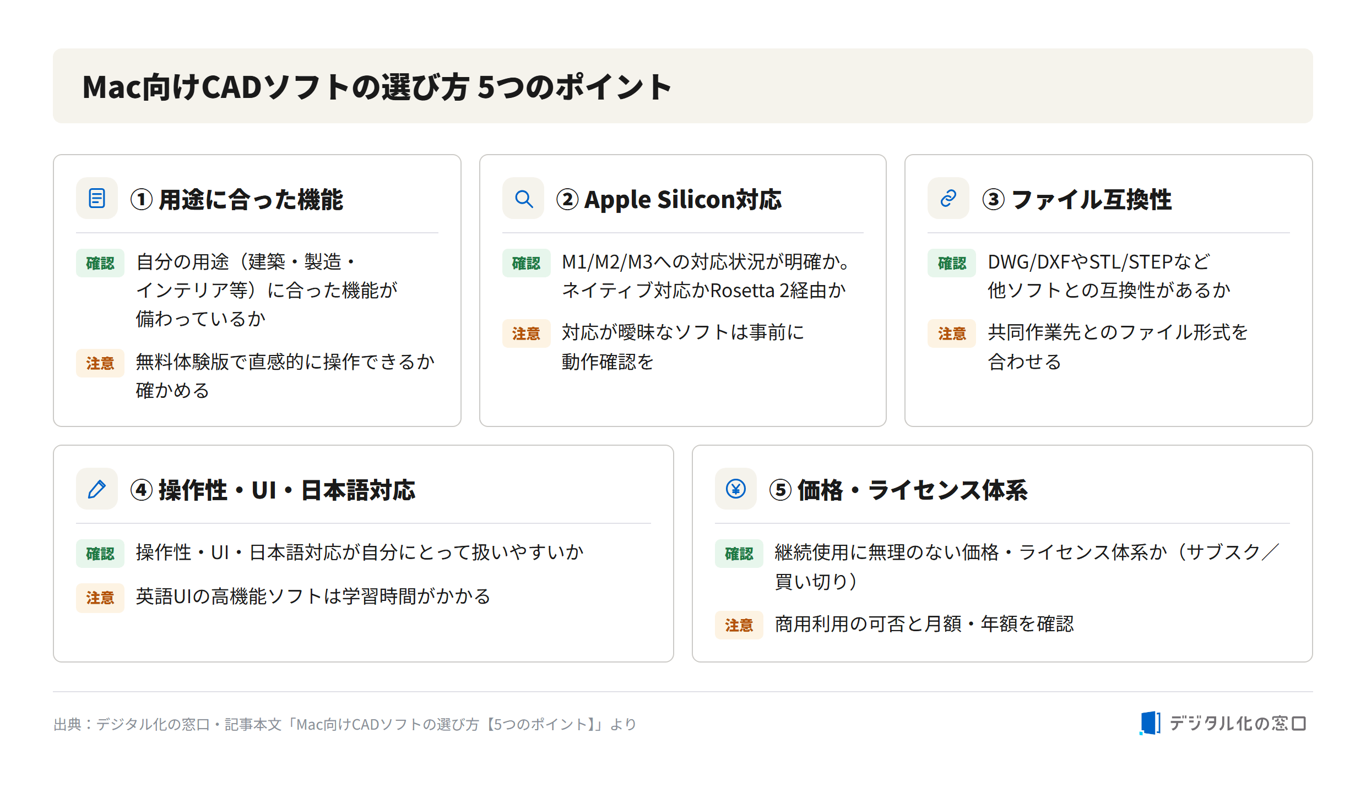Click the text 商用利用の可否と月額・年額を確認
This screenshot has height=788, width=1366.
click(924, 624)
